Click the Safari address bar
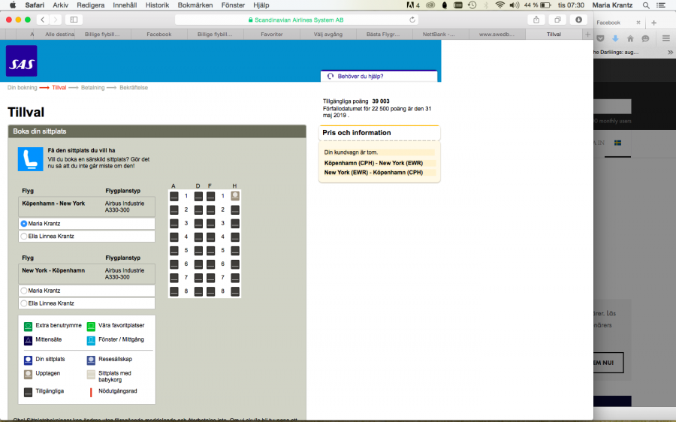 297,20
